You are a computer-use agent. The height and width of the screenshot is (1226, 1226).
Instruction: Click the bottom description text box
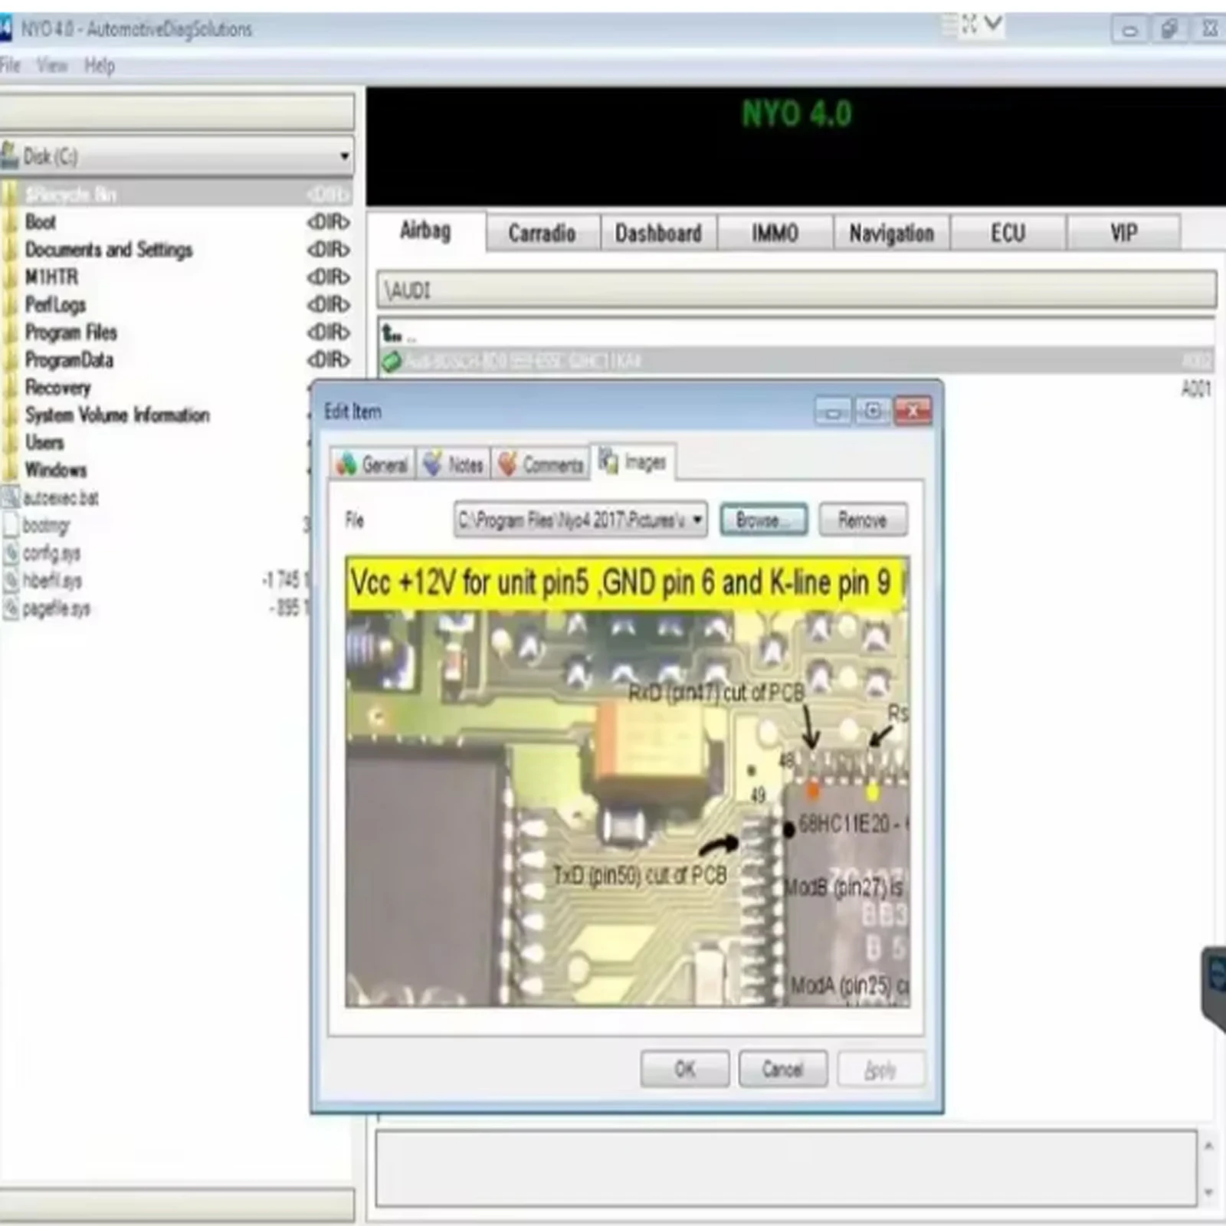[x=785, y=1169]
